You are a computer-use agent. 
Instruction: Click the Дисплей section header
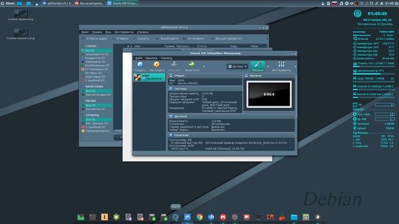point(180,116)
